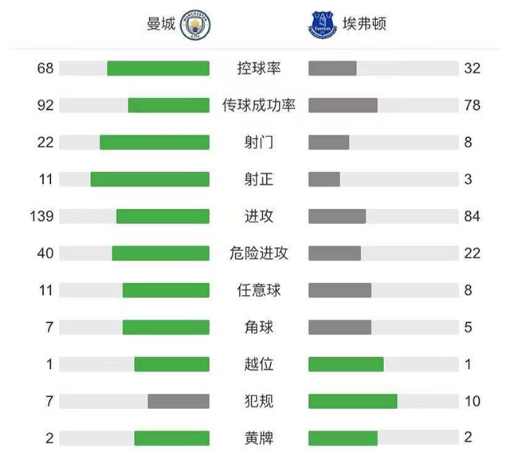Click the 任意球 free kicks label

(259, 290)
